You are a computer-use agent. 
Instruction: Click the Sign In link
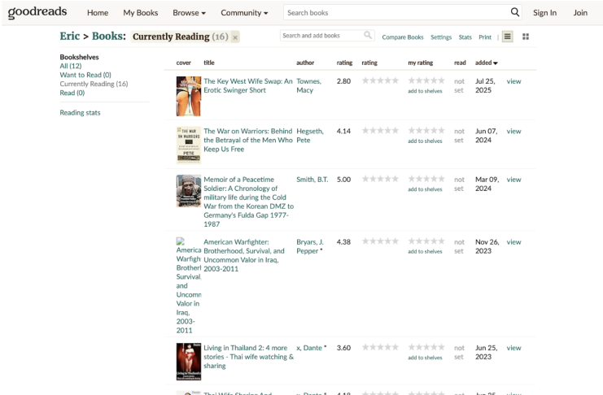pyautogui.click(x=544, y=13)
